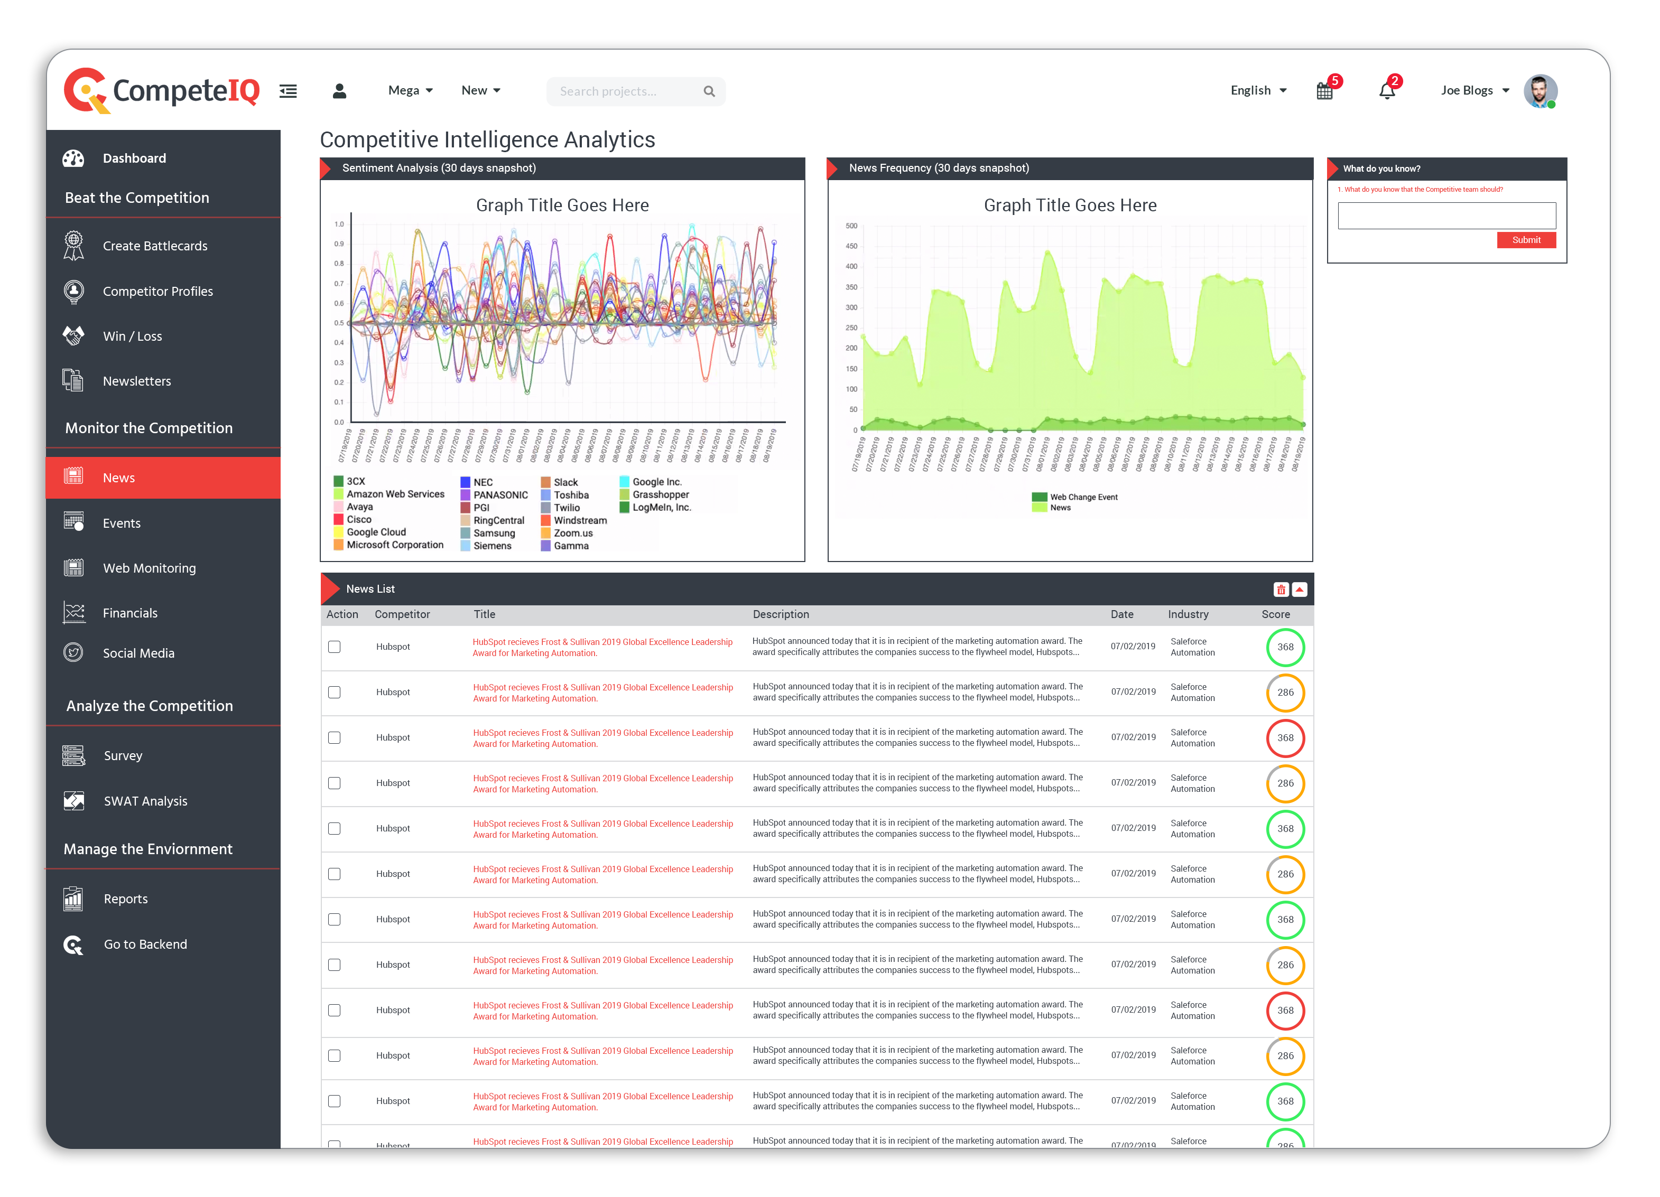Check the seventh Hubspot news row checkbox
Screen dimensions: 1660x1197
pyautogui.click(x=335, y=919)
